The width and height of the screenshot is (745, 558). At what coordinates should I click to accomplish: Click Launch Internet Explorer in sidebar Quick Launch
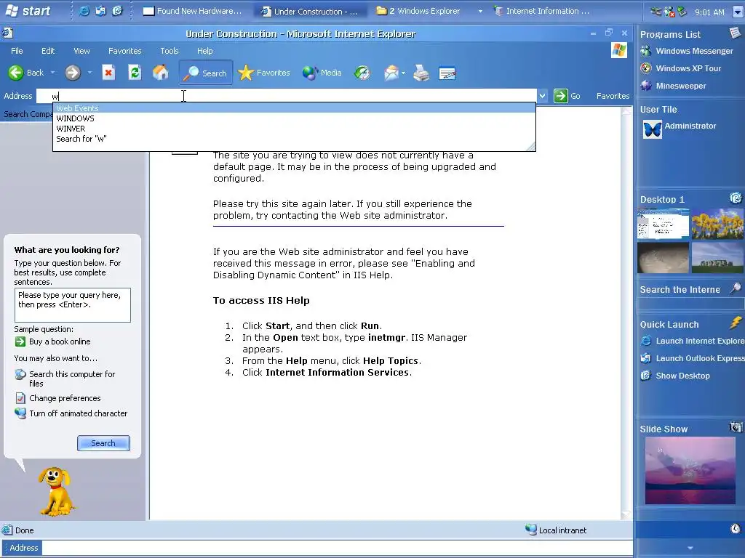pos(693,341)
